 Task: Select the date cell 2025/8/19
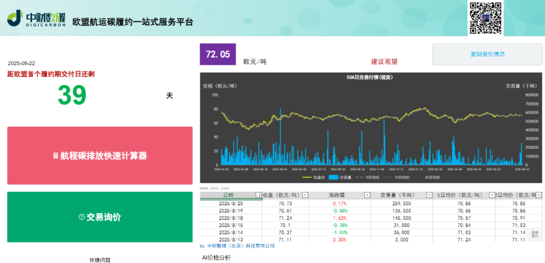pos(231,211)
